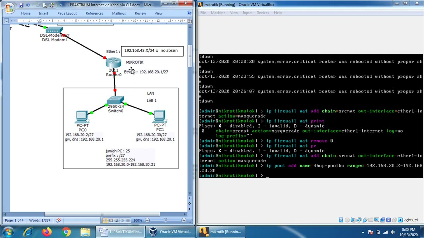Click Previous Page double-arrow button

pyautogui.click(x=190, y=199)
